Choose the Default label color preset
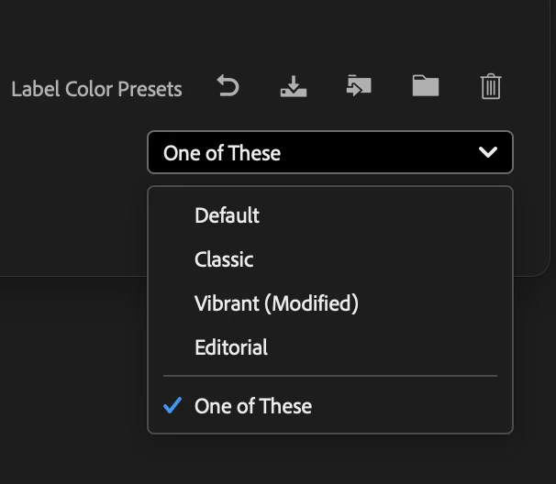The height and width of the screenshot is (484, 556). click(x=227, y=215)
